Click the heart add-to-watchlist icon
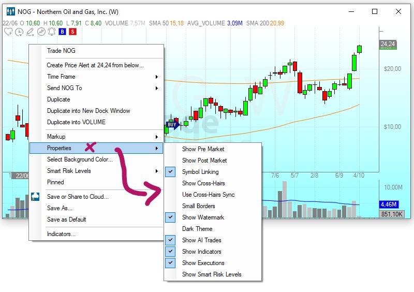414x292 pixels. click(8, 32)
